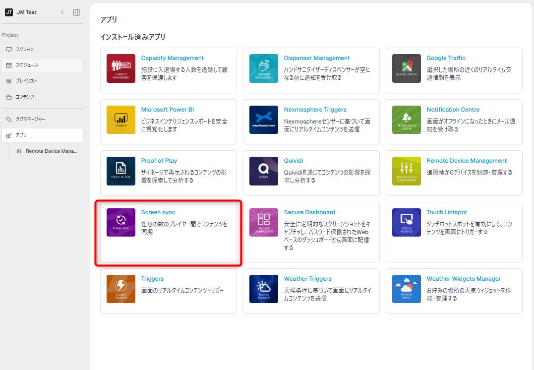Click the Weather Triggers title link

tap(307, 278)
